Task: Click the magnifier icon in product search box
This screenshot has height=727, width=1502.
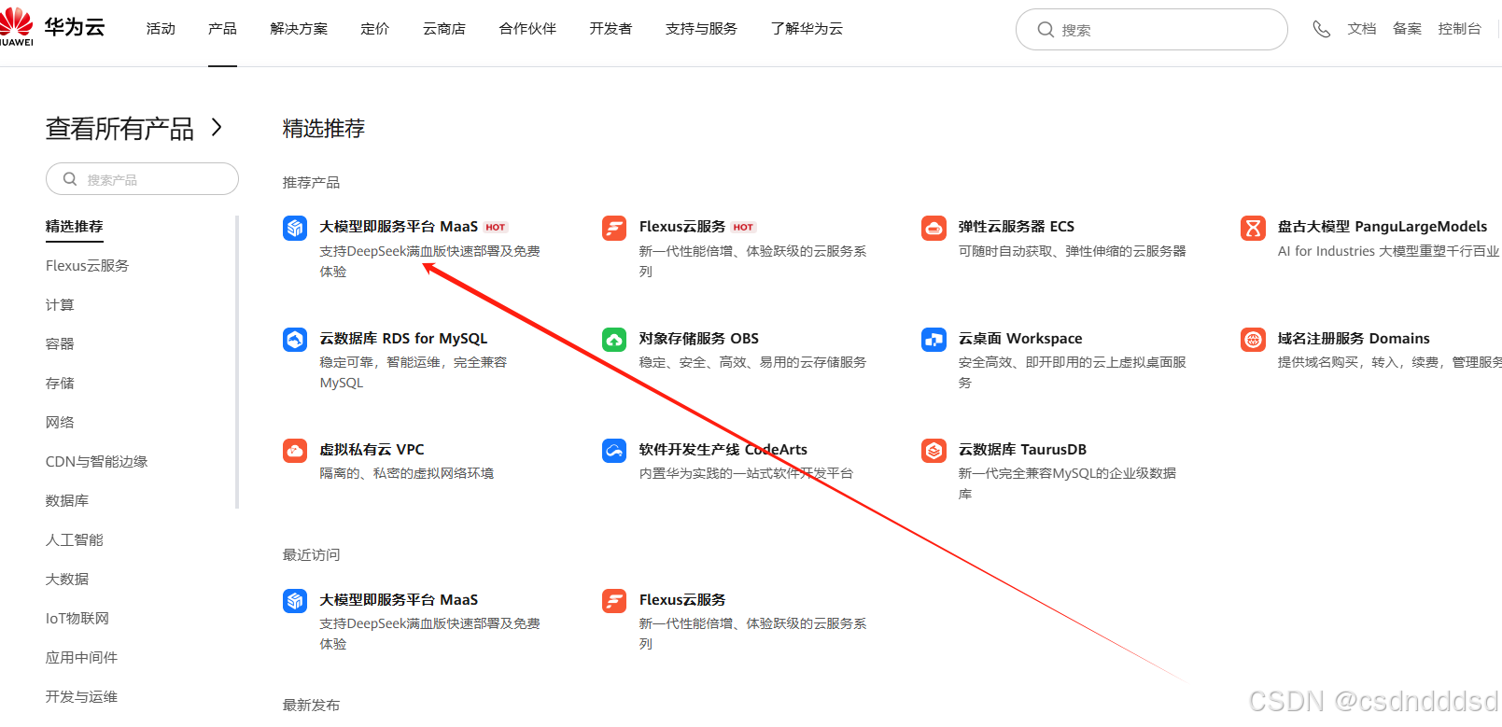Action: point(70,179)
